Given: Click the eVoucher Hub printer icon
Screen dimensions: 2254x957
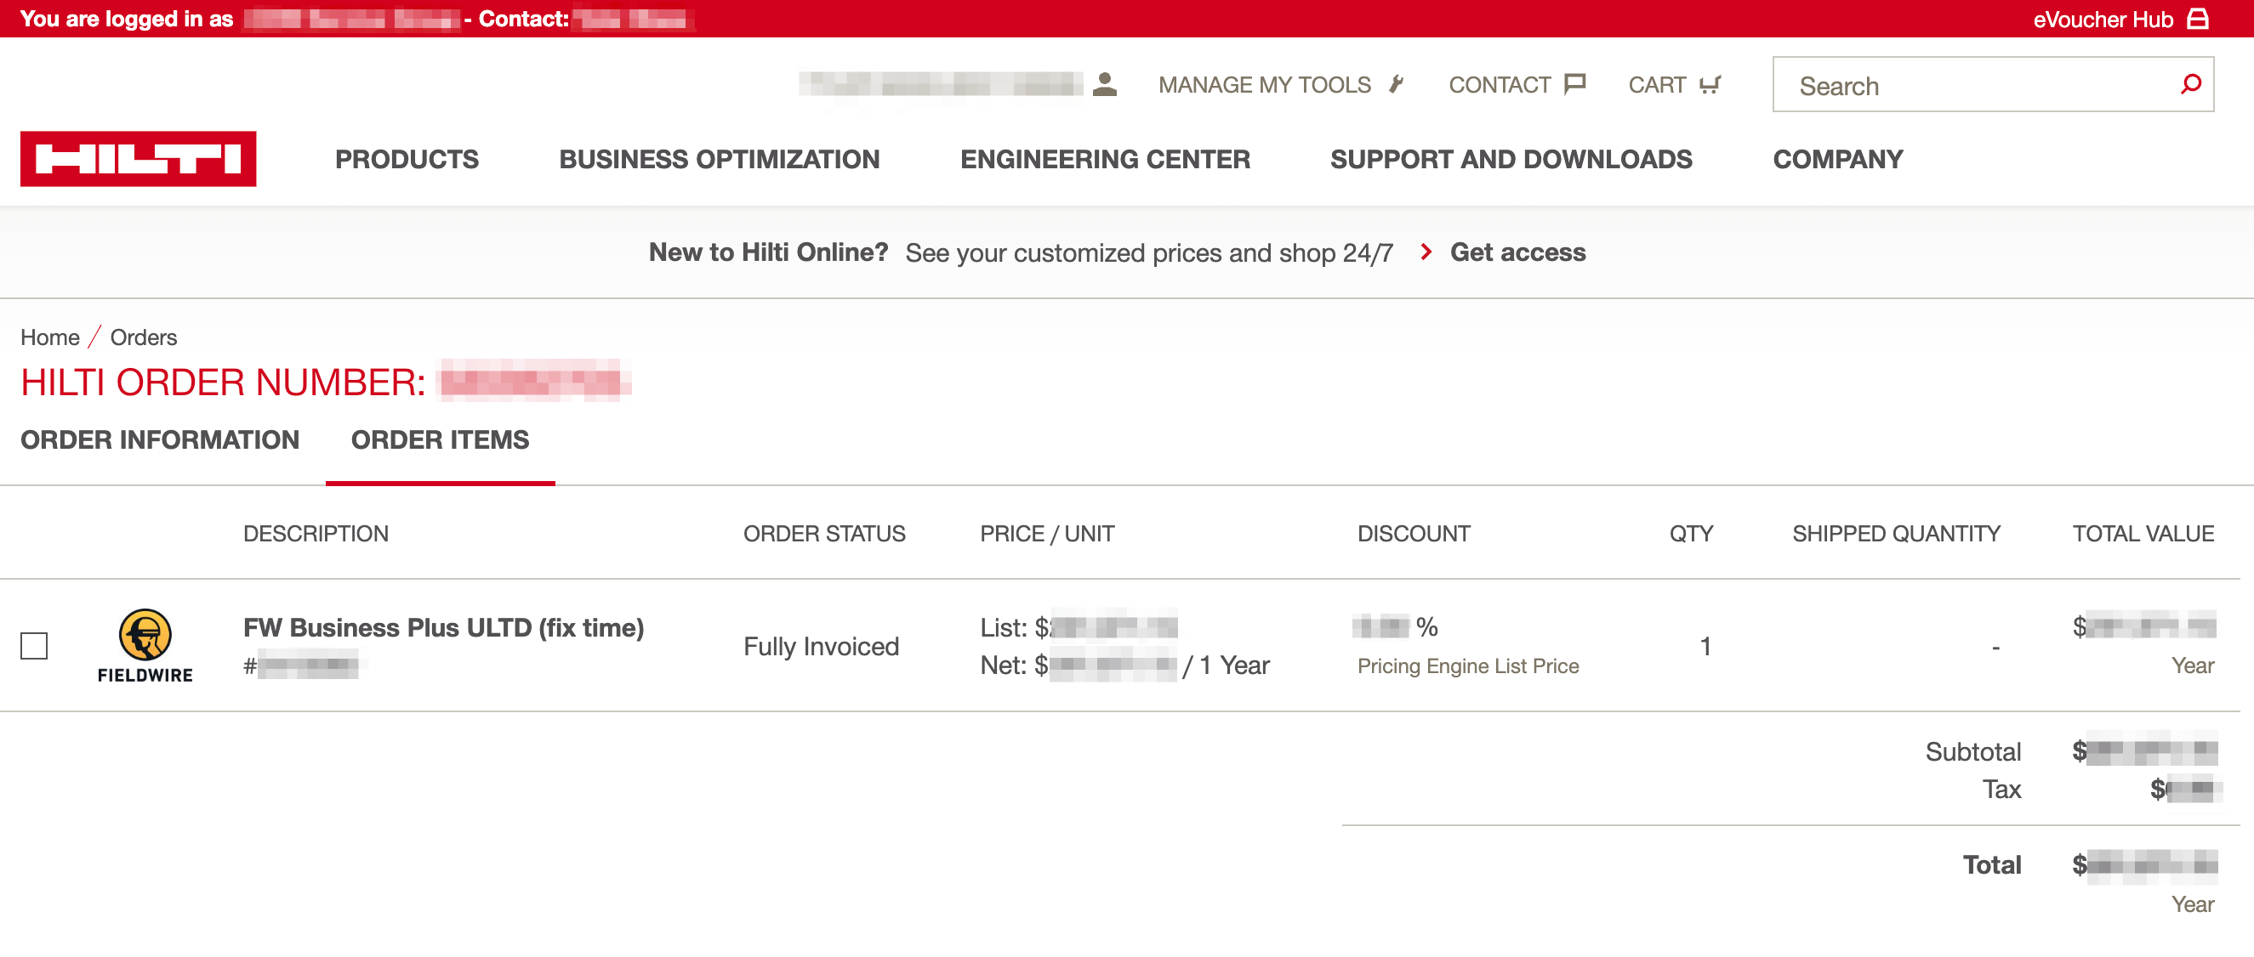Looking at the screenshot, I should [2198, 19].
